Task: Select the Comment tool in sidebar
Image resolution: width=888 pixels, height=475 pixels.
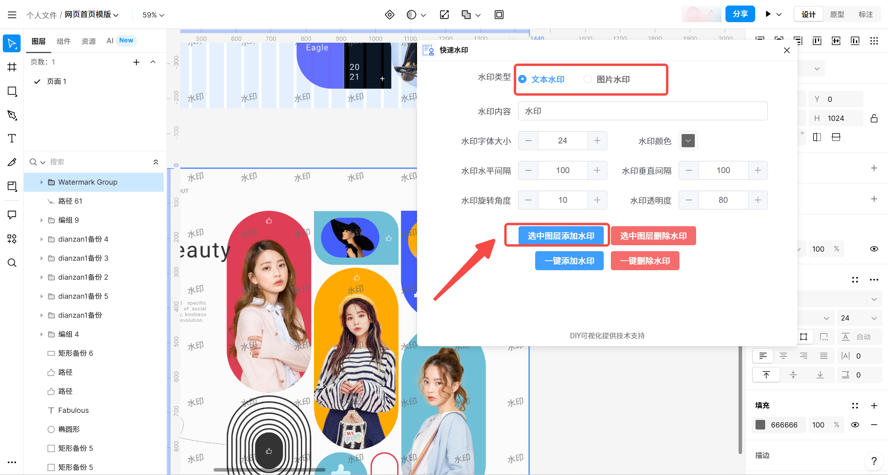Action: (12, 215)
